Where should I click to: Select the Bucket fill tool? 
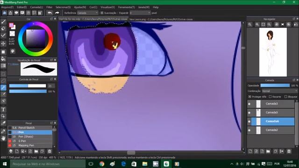3,59
